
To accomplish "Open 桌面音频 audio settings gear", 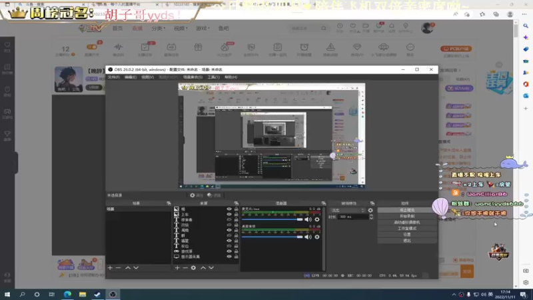I will [x=317, y=237].
